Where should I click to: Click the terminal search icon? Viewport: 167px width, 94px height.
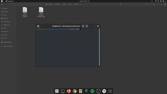83,26
